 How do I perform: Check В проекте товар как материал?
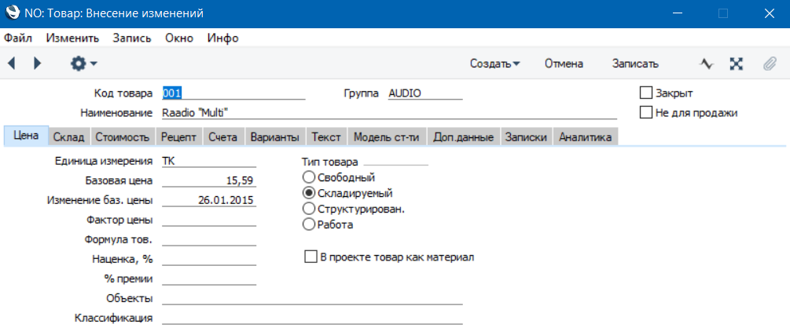(x=310, y=257)
